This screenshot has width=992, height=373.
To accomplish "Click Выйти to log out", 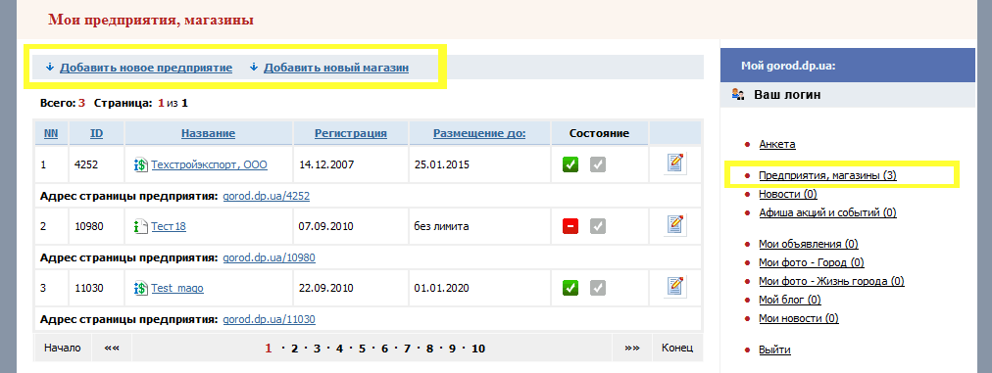I will pos(774,350).
